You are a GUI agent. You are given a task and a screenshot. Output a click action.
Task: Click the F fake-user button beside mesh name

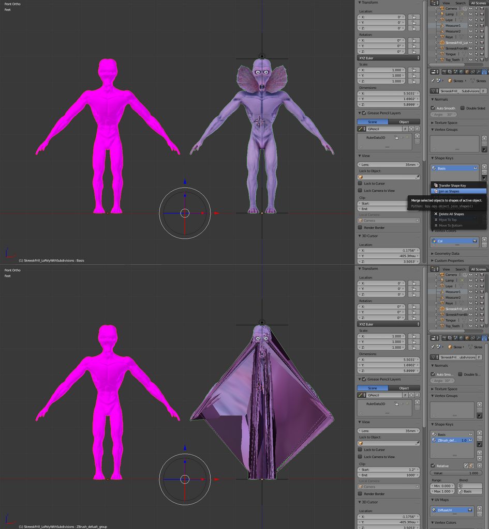pos(483,91)
